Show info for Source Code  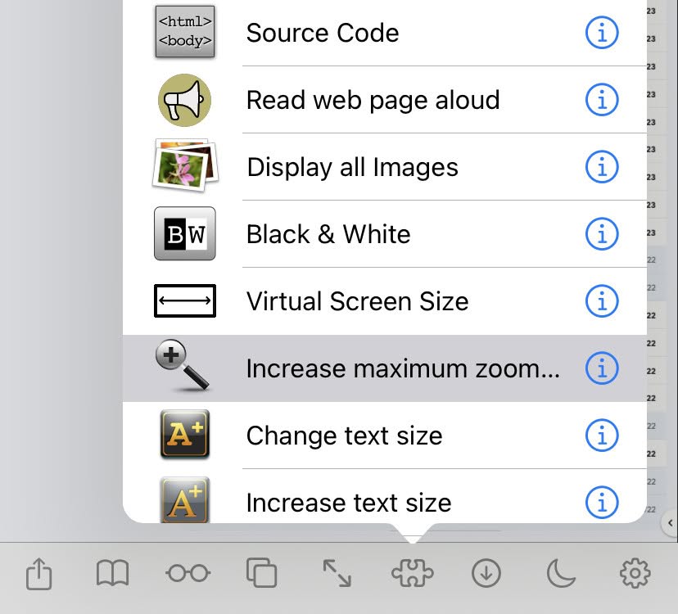pyautogui.click(x=602, y=33)
